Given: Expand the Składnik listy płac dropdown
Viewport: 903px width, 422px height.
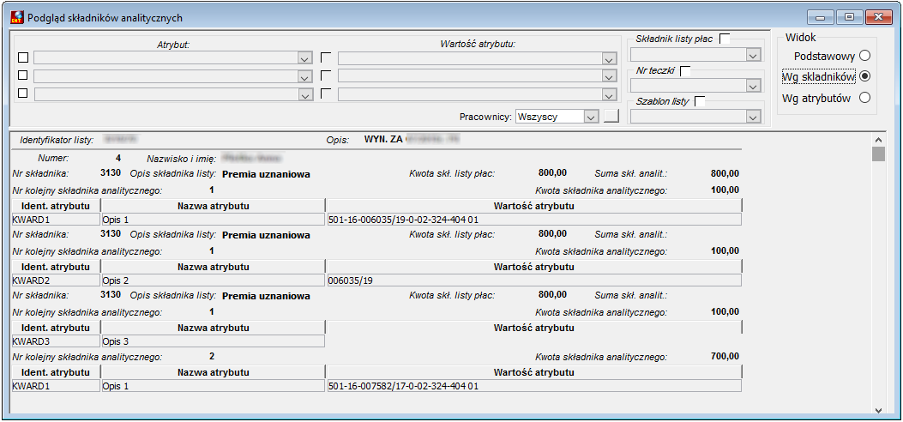Looking at the screenshot, I should click(x=752, y=55).
